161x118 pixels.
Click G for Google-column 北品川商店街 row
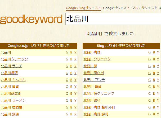[x=67, y=94]
